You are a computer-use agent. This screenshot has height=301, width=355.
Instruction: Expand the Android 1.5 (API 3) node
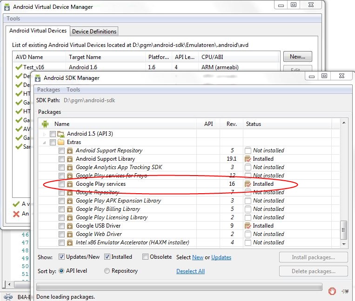(44, 134)
